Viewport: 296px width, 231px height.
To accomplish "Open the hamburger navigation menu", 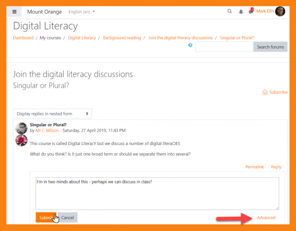I will (14, 11).
